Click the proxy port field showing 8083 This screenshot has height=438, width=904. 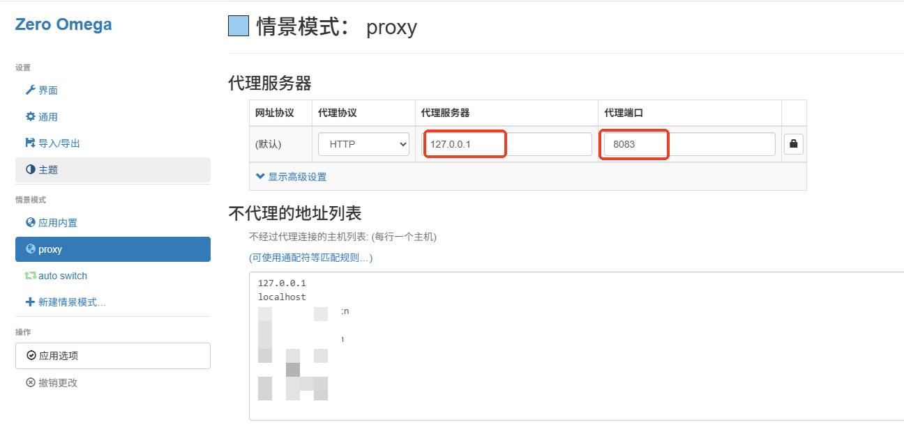click(x=688, y=145)
